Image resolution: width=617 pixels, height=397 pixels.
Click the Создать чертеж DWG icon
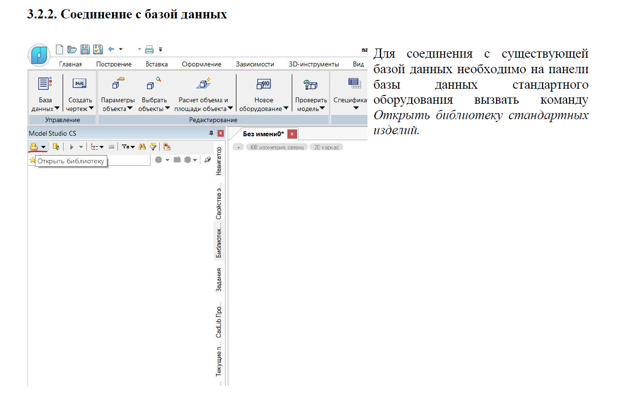pyautogui.click(x=80, y=84)
